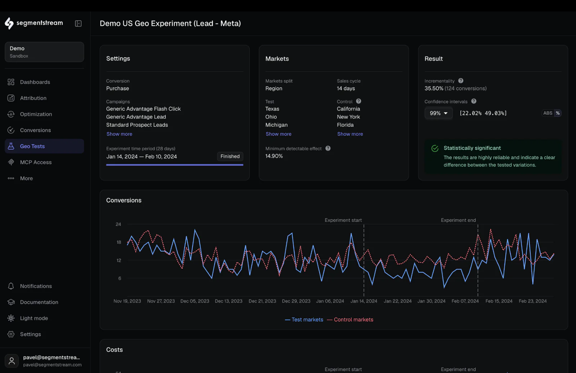The height and width of the screenshot is (373, 576).
Task: Select Conversions in sidebar
Action: point(44,130)
